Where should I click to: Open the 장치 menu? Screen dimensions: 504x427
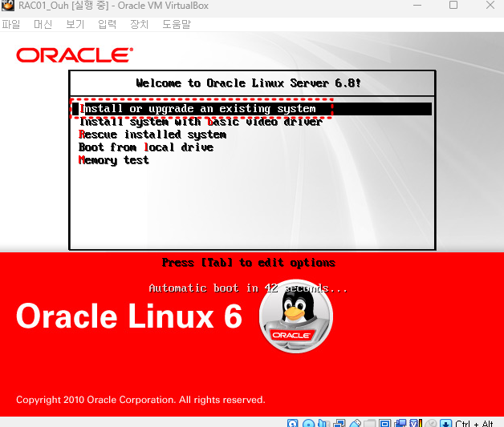(139, 24)
